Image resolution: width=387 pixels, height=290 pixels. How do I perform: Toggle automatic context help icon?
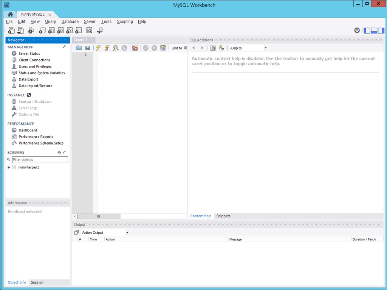pos(221,48)
